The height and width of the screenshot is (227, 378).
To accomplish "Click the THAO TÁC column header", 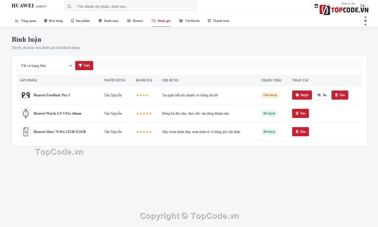I will 301,80.
